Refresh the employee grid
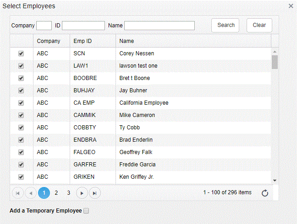The width and height of the screenshot is (297, 224). coord(265,193)
